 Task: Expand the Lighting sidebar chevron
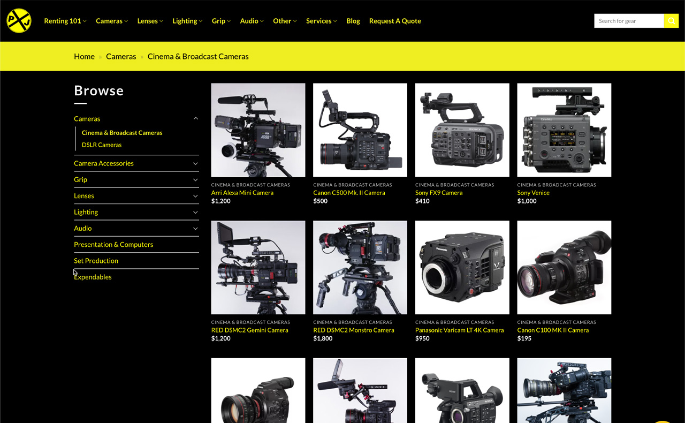[195, 212]
